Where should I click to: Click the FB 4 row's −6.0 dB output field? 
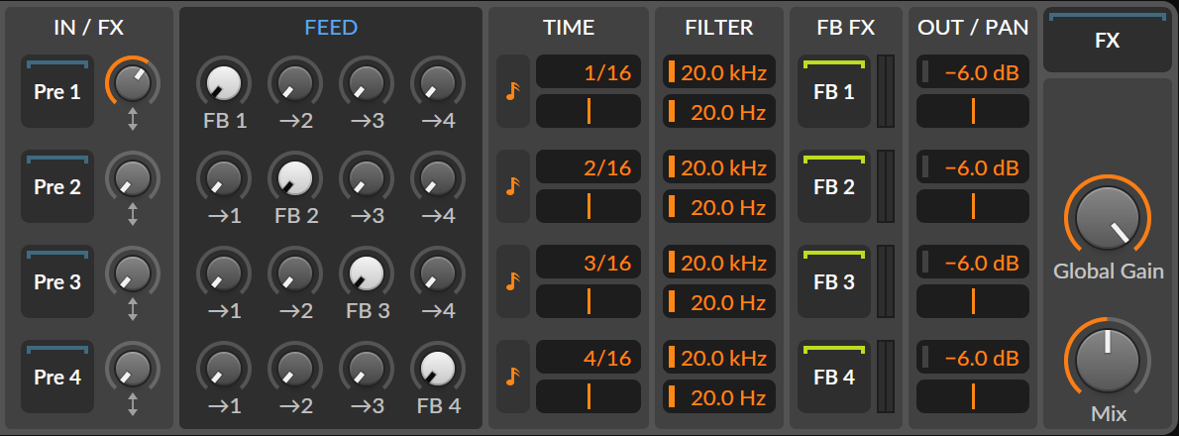[x=973, y=358]
